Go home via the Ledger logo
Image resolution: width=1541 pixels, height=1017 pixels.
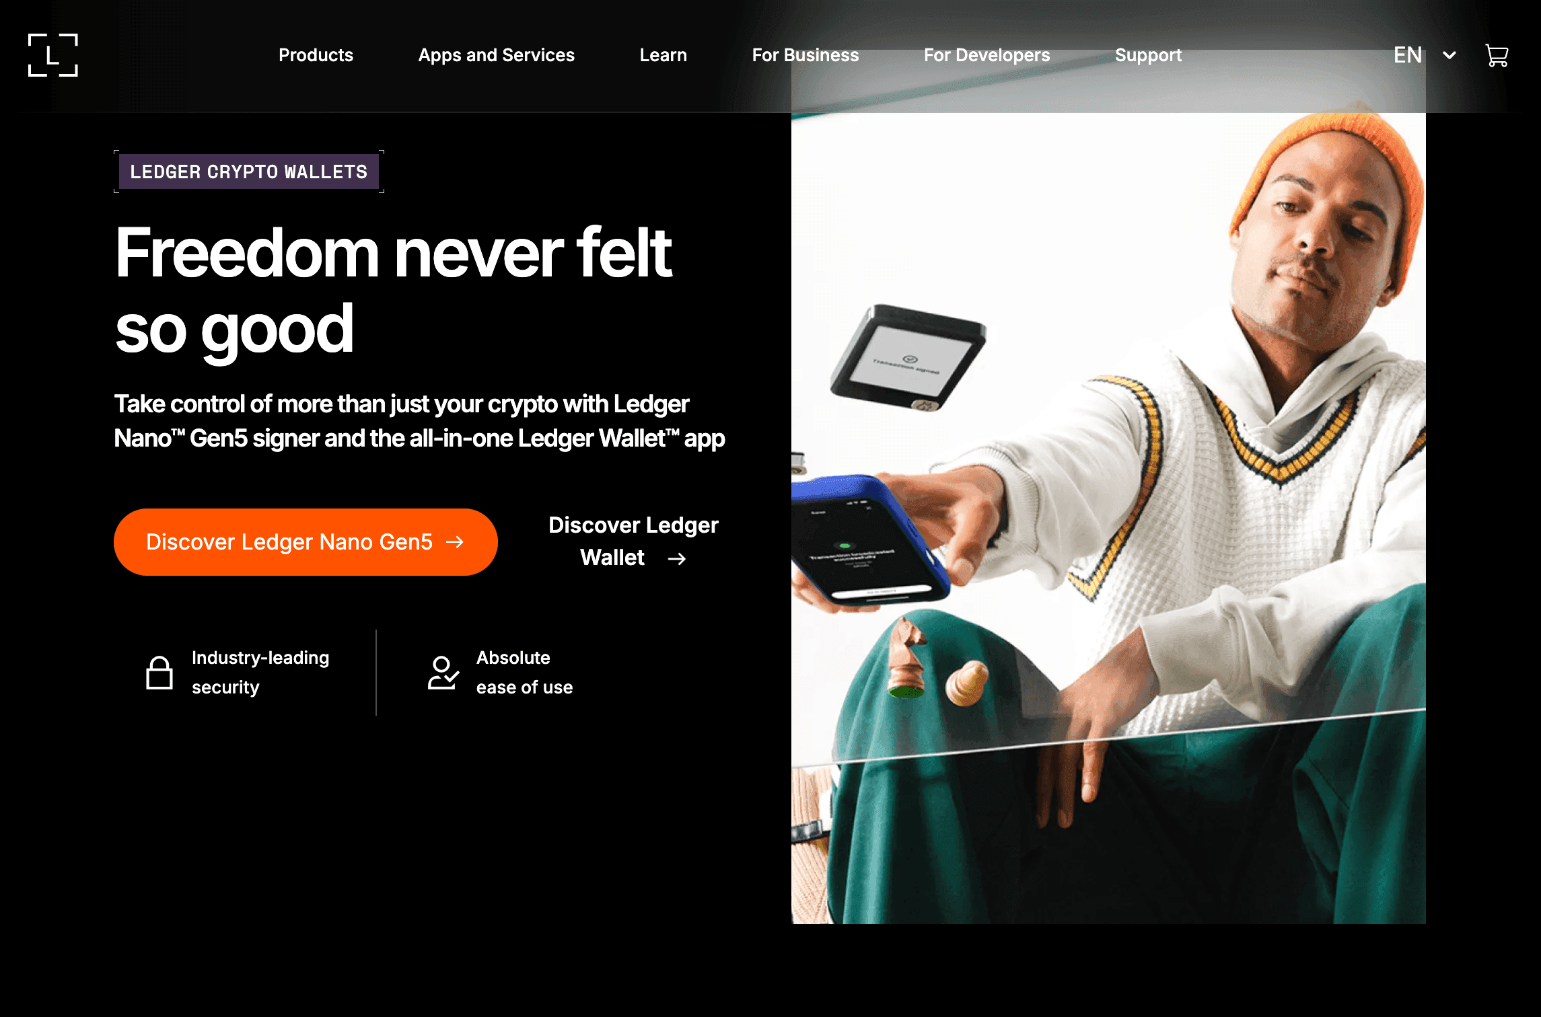(53, 55)
